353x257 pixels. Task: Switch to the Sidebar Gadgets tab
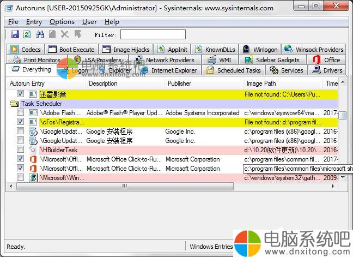click(272, 59)
